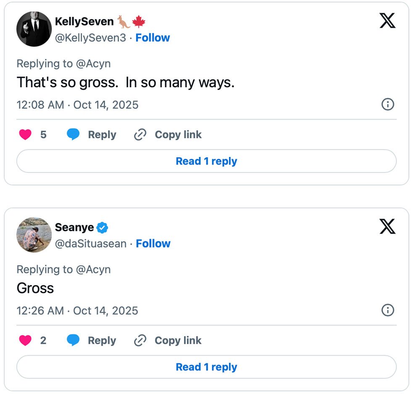Click the 12:26 AM Oct 14 timestamp
412x394 pixels.
coord(77,311)
